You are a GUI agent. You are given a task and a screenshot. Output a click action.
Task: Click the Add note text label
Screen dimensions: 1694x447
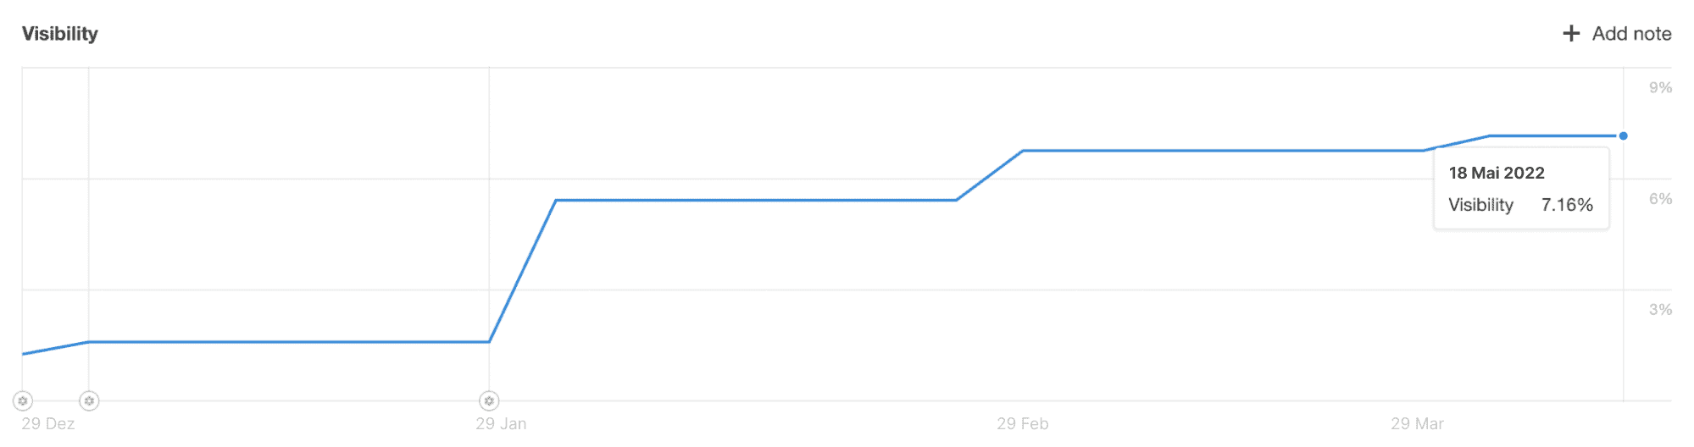pos(1631,34)
